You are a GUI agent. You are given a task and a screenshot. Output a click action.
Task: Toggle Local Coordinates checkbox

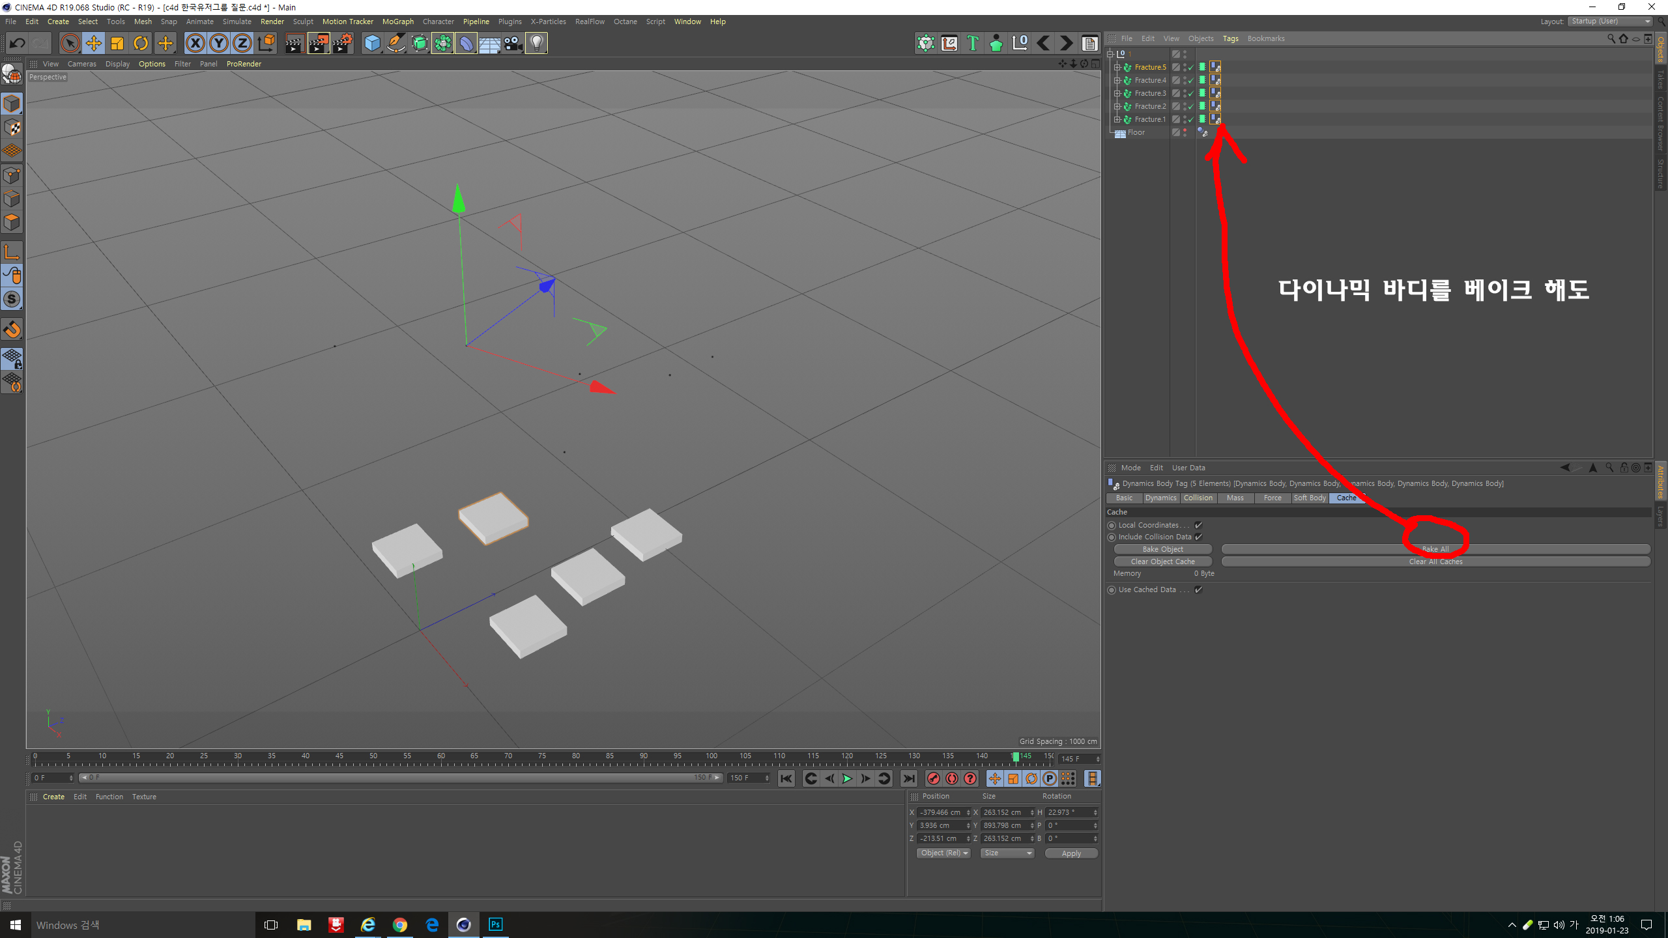pyautogui.click(x=1198, y=525)
